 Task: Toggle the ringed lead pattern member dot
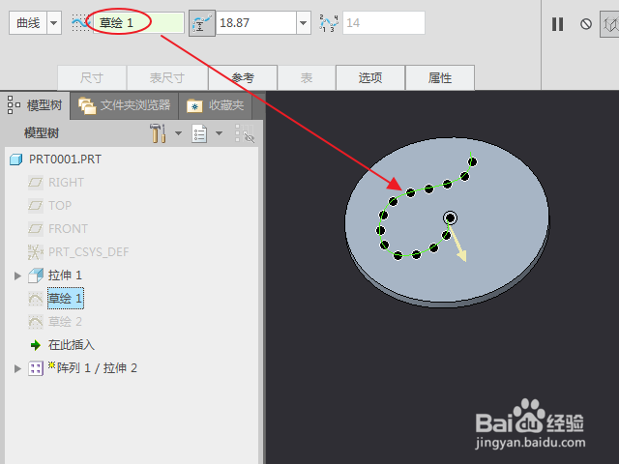pos(450,217)
